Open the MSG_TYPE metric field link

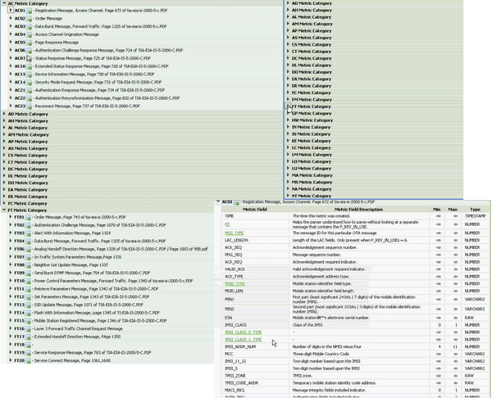(x=234, y=233)
